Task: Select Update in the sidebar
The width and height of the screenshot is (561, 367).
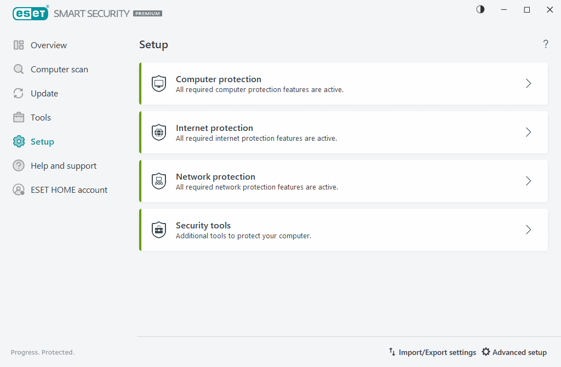Action: coord(44,94)
